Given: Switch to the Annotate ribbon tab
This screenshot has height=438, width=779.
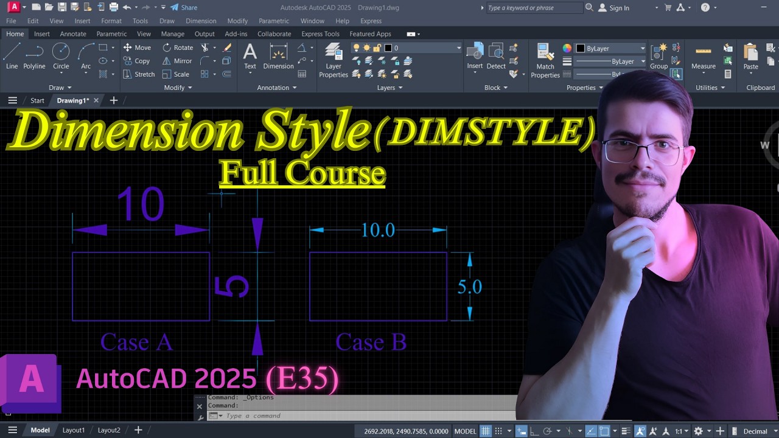Looking at the screenshot, I should point(73,34).
